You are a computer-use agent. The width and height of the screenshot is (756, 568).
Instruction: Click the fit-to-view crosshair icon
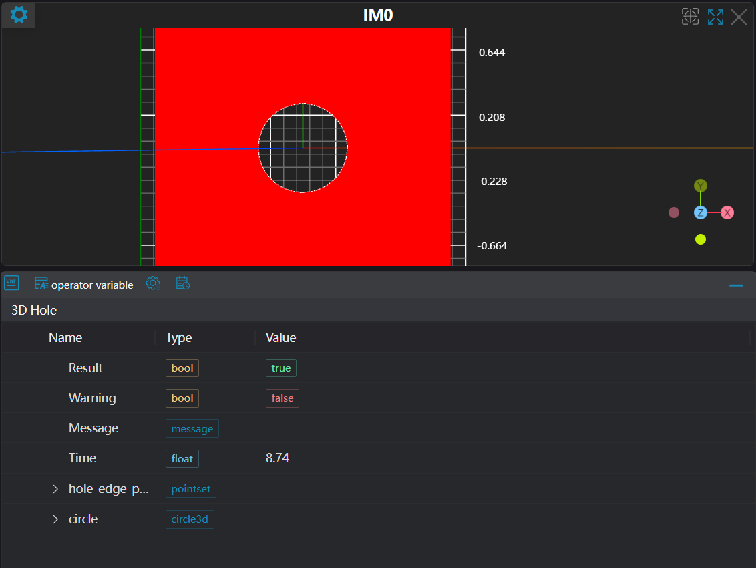[690, 17]
